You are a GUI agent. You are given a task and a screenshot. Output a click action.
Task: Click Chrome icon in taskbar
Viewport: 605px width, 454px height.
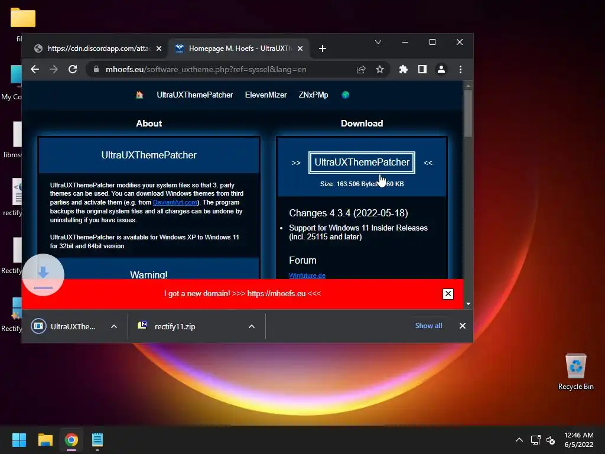point(71,440)
